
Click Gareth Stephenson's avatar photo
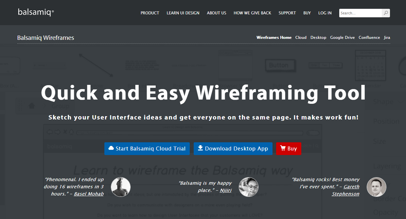377,187
